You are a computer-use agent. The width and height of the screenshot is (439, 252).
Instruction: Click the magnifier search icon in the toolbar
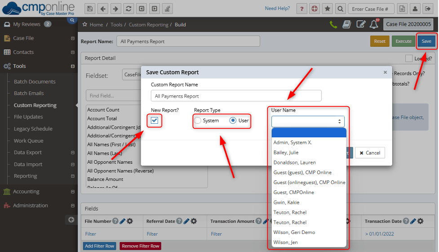click(x=340, y=9)
